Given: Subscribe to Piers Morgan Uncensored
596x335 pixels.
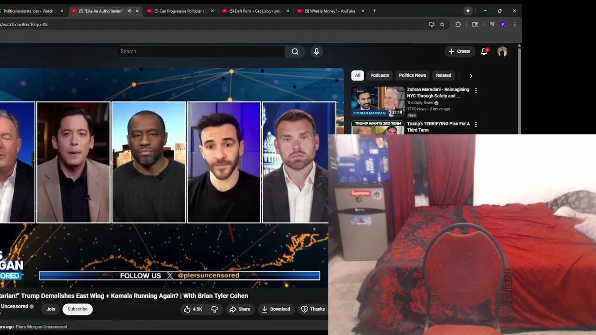Looking at the screenshot, I should click(77, 309).
